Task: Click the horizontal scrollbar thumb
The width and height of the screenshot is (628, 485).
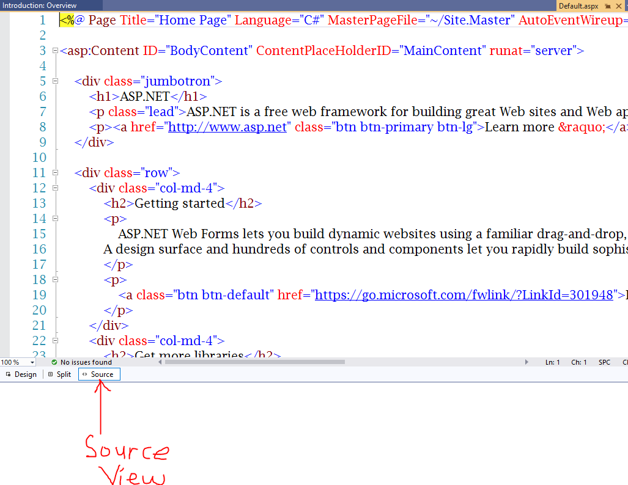Action: 255,362
